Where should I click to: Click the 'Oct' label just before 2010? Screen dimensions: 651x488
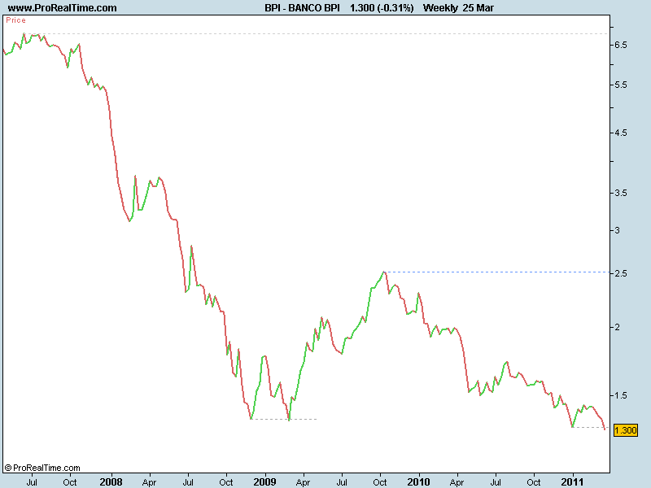pos(380,482)
